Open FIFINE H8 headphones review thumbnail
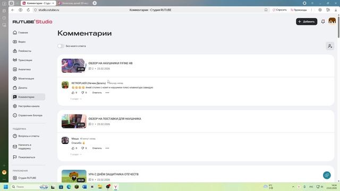Image resolution: width=340 pixels, height=191 pixels. (74, 66)
